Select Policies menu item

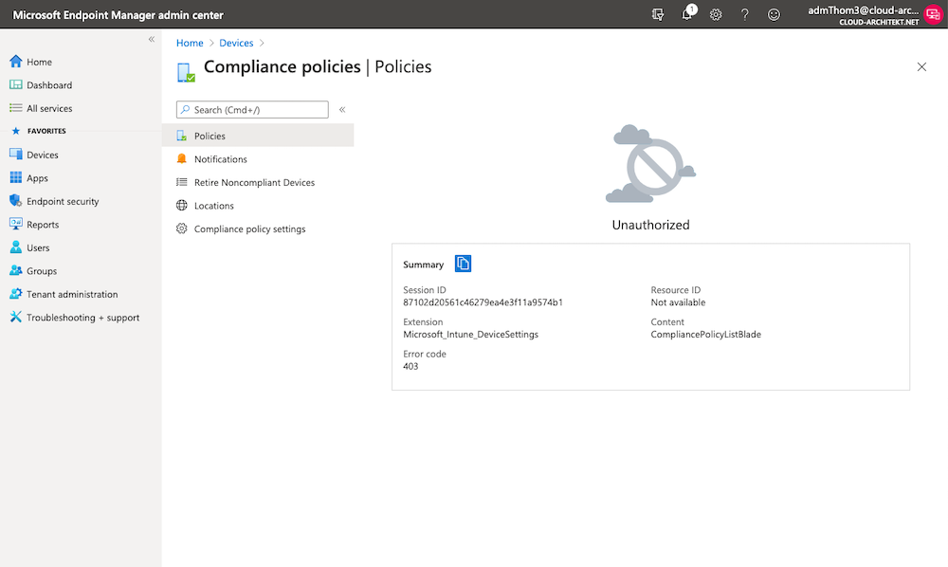[258, 136]
